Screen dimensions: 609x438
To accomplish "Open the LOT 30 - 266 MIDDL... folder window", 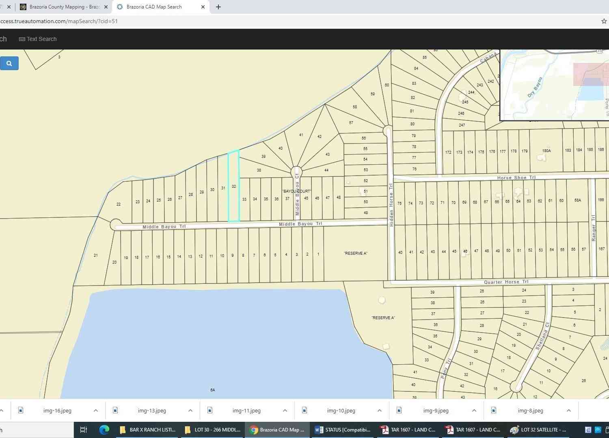I will 212,430.
